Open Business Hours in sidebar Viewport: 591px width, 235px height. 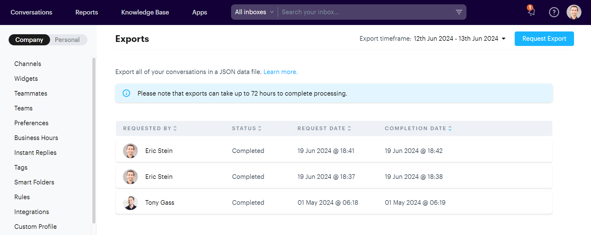point(36,138)
